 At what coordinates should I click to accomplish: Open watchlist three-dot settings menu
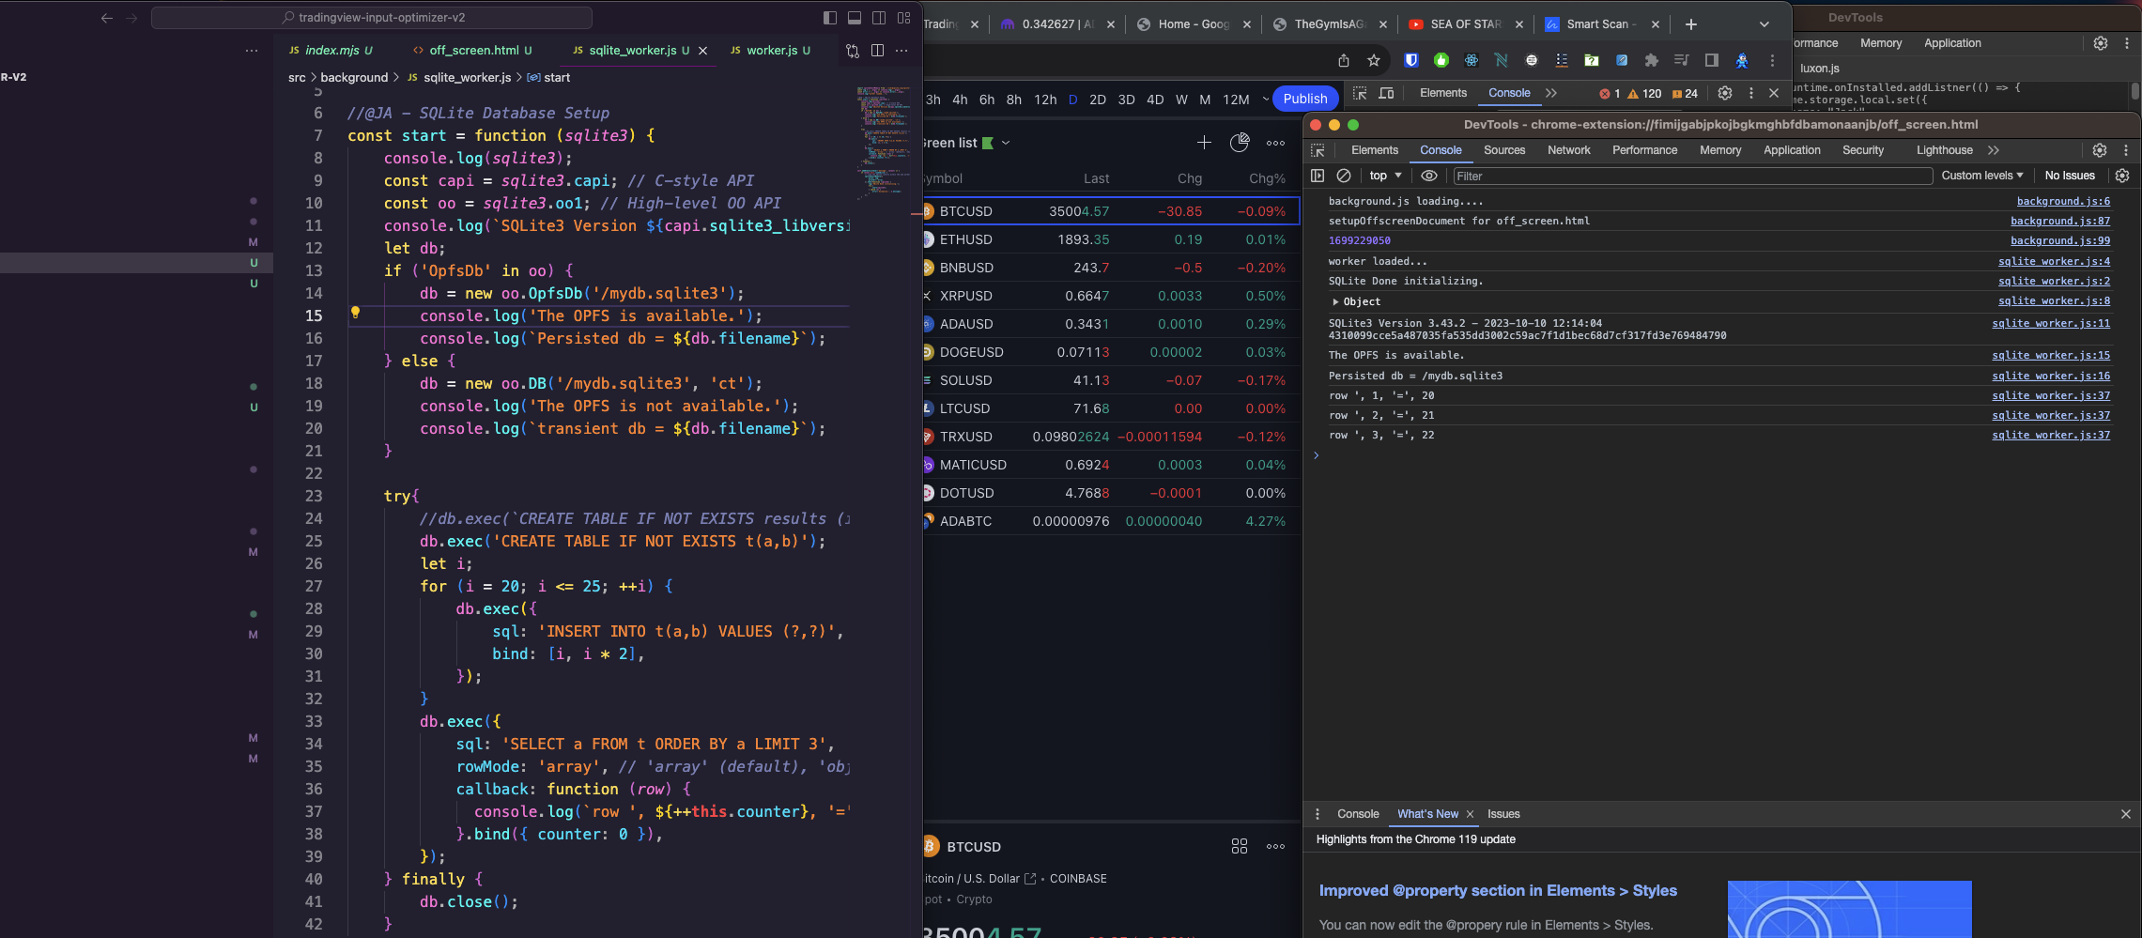[x=1275, y=143]
